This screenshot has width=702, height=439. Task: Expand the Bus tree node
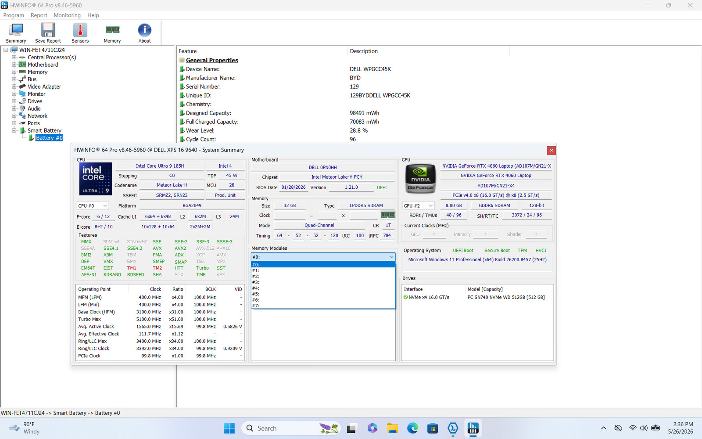pos(14,79)
